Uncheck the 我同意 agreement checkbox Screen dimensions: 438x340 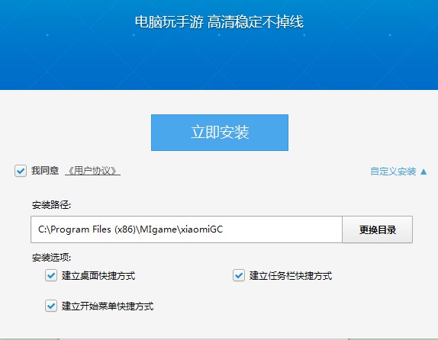pos(21,171)
